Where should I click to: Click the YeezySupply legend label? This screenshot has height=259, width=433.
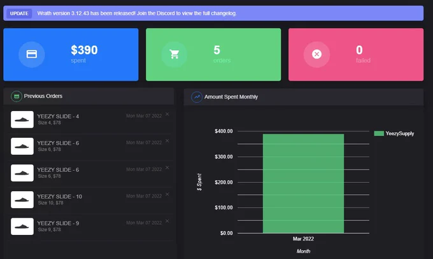pyautogui.click(x=400, y=133)
